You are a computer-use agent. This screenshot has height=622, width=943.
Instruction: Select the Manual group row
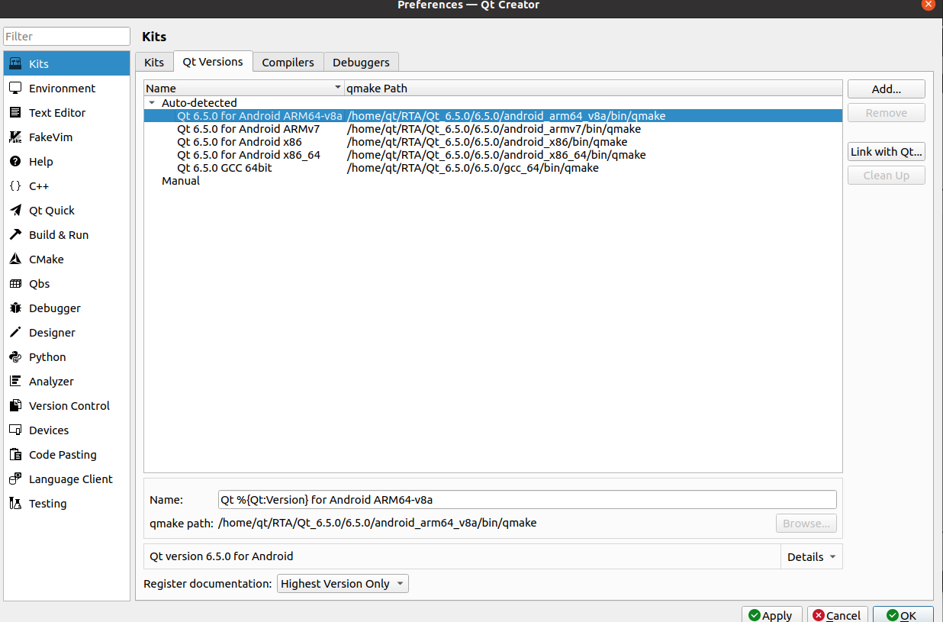pyautogui.click(x=493, y=181)
